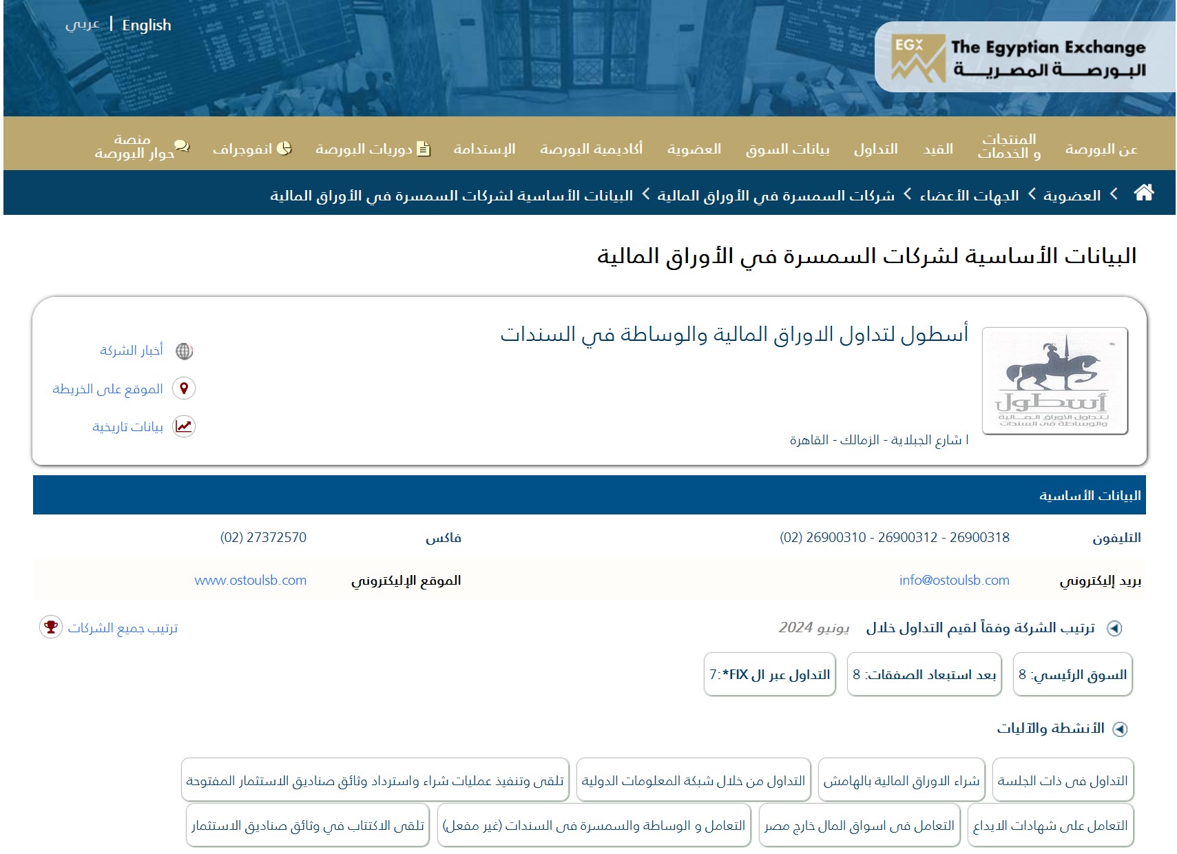Click the البيانات الأساسية section header
The width and height of the screenshot is (1177, 854).
pyautogui.click(x=590, y=495)
